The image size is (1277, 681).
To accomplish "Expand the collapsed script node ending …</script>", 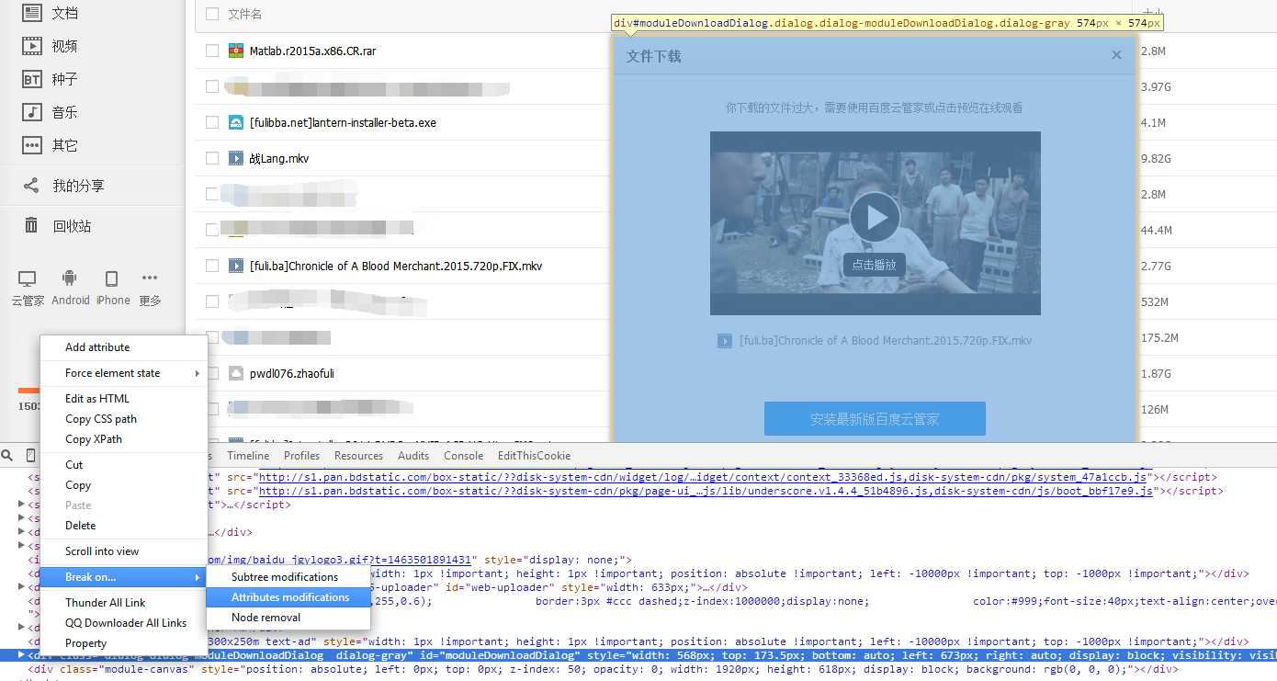I will click(22, 505).
